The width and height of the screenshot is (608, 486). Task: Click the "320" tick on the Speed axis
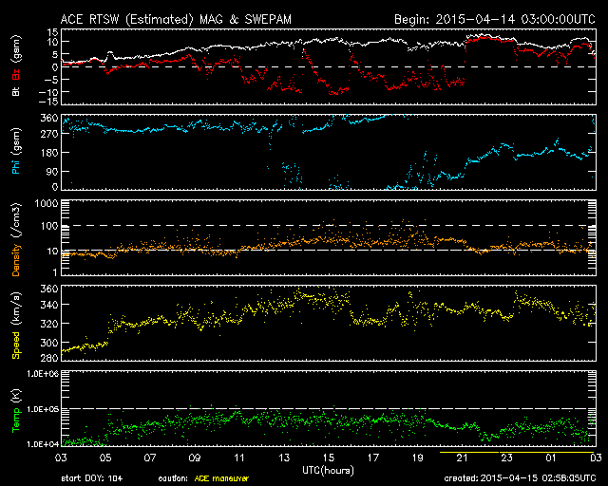pos(49,324)
